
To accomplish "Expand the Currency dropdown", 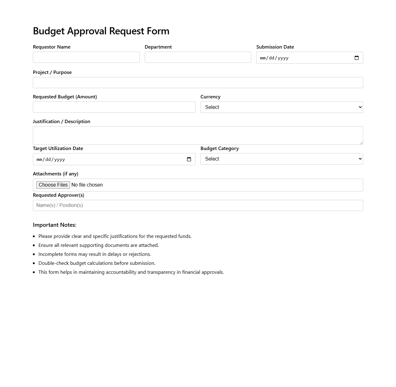I will tap(281, 107).
